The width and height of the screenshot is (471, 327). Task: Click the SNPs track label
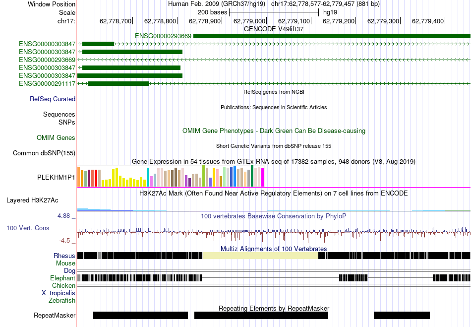(x=67, y=123)
